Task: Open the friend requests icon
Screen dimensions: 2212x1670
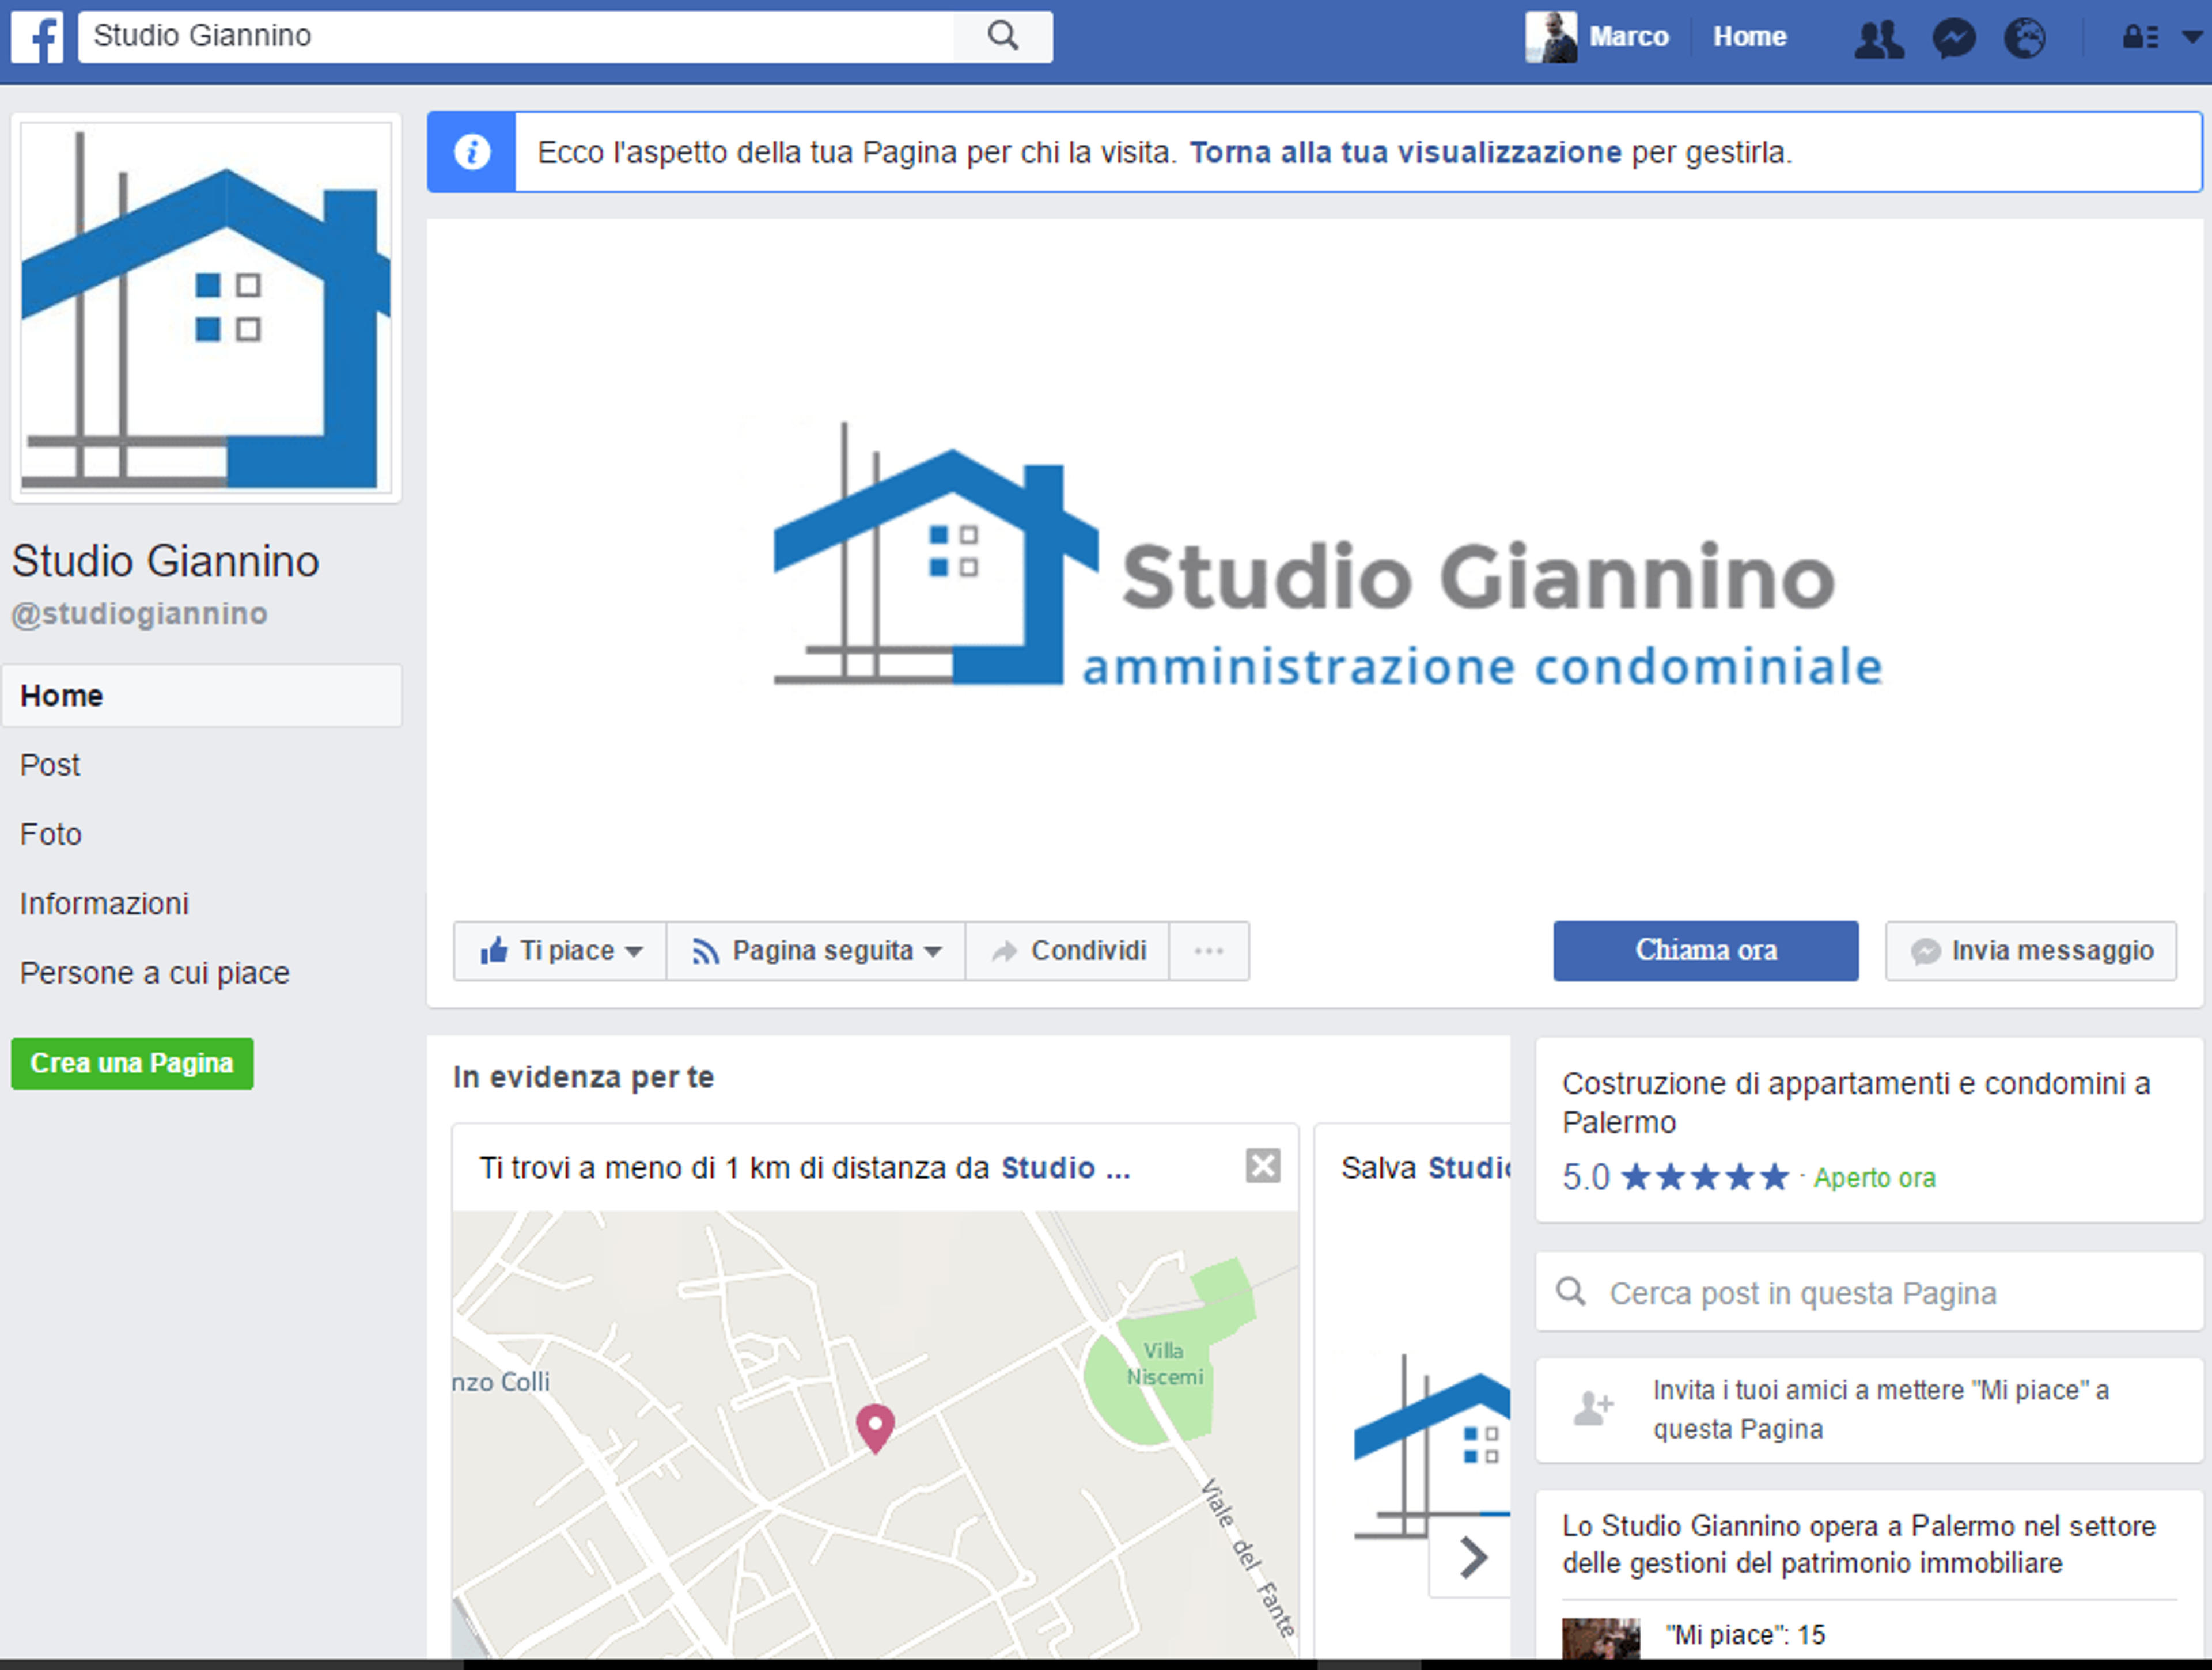Action: click(x=1878, y=38)
